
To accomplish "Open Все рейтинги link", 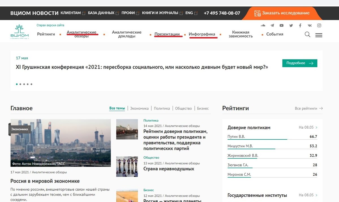I will [306, 108].
